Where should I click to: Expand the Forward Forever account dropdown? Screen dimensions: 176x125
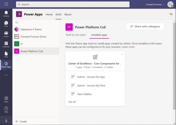point(155,4)
